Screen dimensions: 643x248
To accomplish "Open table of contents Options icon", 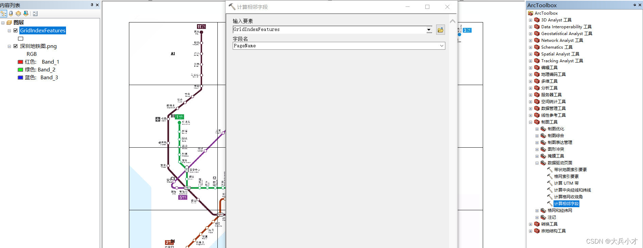I will pyautogui.click(x=35, y=14).
